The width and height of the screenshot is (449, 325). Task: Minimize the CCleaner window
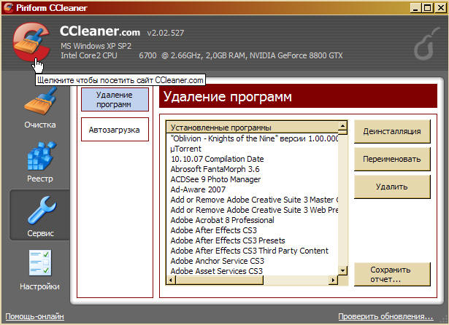[x=415, y=8]
